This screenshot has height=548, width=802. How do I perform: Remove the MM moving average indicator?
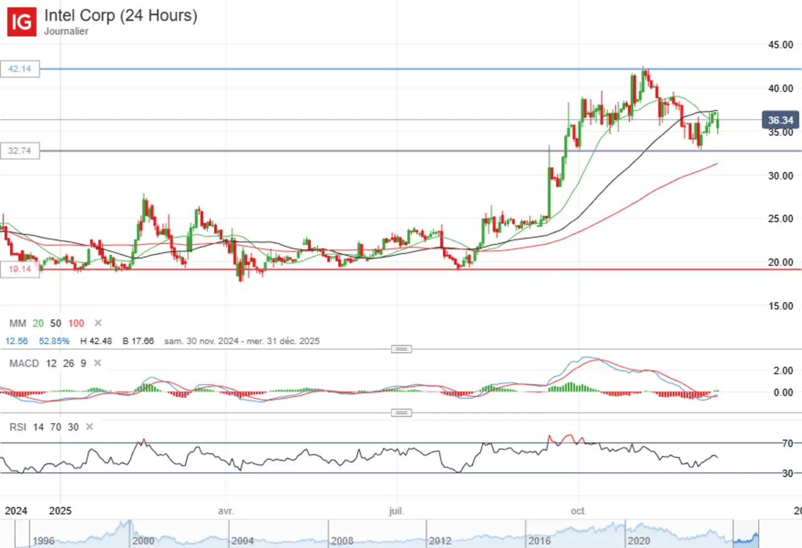98,323
